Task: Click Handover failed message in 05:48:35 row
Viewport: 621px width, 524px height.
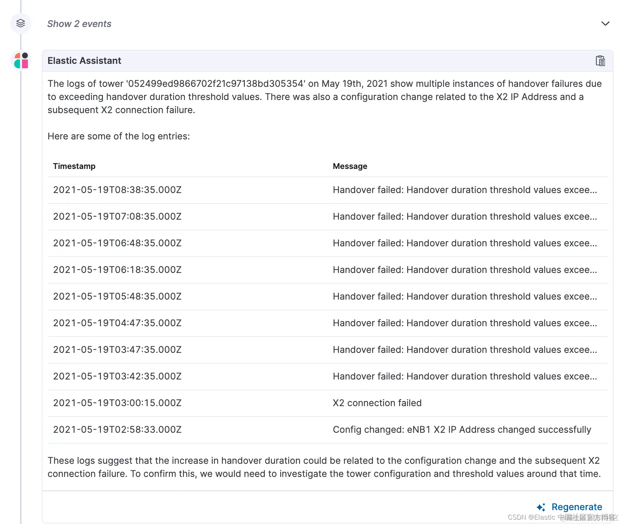Action: [465, 296]
